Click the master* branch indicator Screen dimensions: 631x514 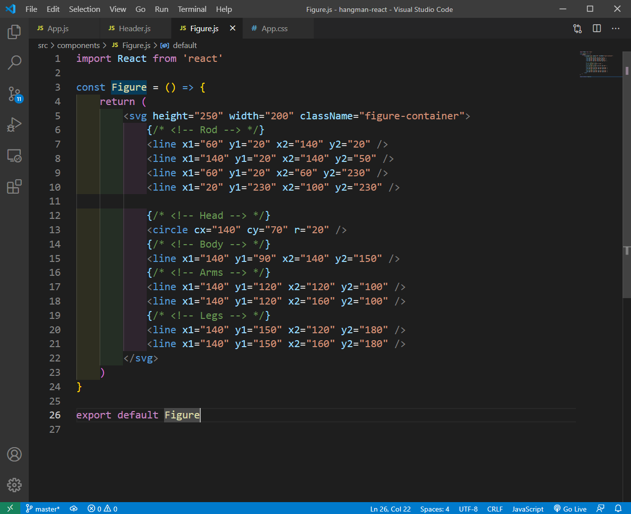click(x=43, y=509)
